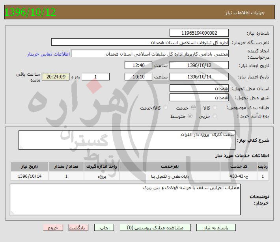Click table date cell 1396/10/14
The image size is (280, 242).
[30, 176]
